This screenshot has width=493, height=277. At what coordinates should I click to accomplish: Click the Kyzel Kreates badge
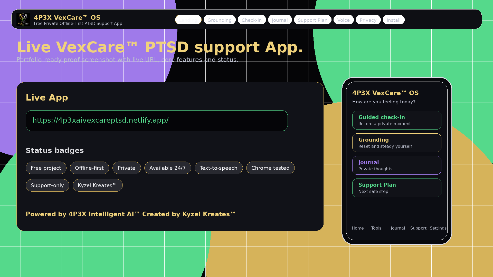(x=98, y=185)
